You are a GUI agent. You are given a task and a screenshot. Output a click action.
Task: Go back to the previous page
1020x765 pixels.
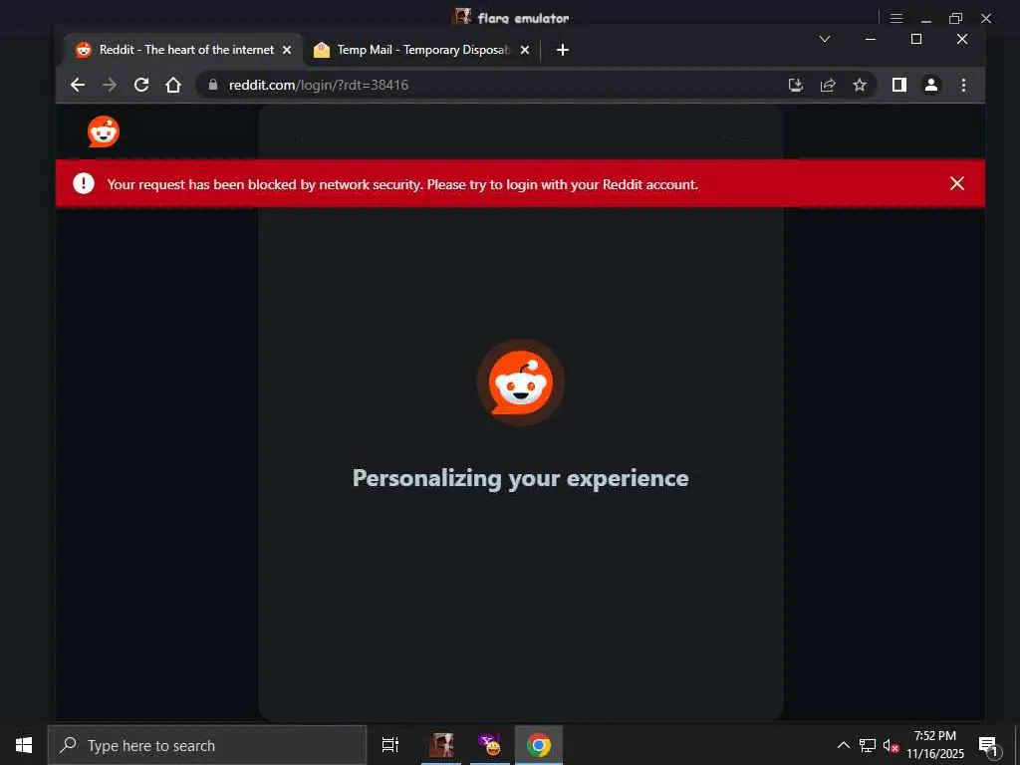[78, 85]
